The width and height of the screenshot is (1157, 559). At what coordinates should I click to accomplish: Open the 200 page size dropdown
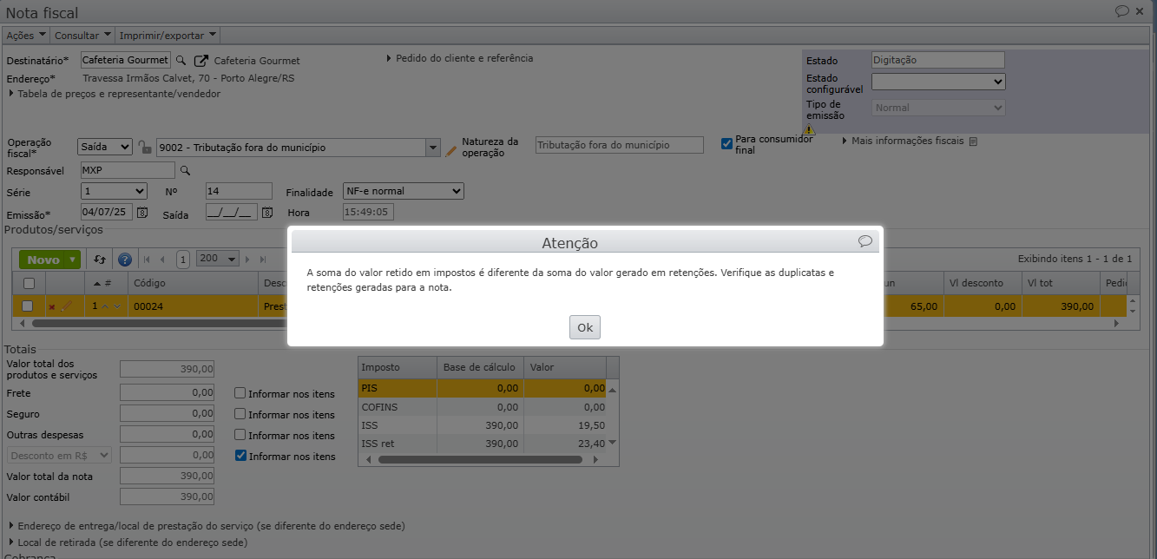[218, 259]
